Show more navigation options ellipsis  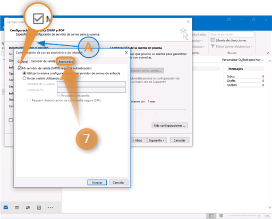pos(50,207)
